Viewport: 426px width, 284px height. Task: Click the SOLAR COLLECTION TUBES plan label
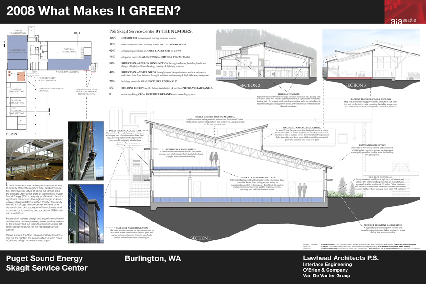(87, 91)
